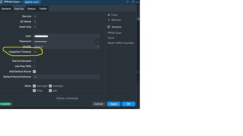Switch to the Traffic tab
The image size is (243, 136).
(43, 9)
